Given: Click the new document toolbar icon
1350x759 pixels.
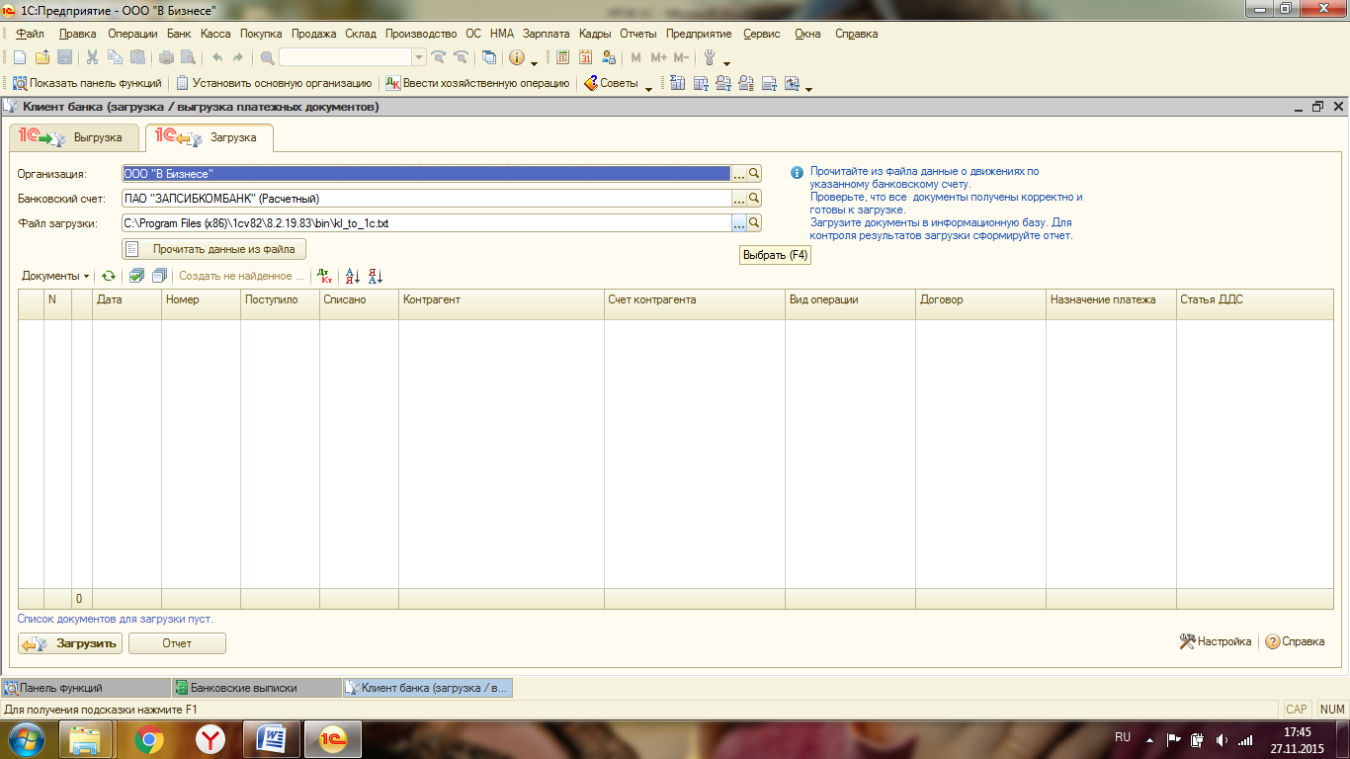Looking at the screenshot, I should pos(20,57).
